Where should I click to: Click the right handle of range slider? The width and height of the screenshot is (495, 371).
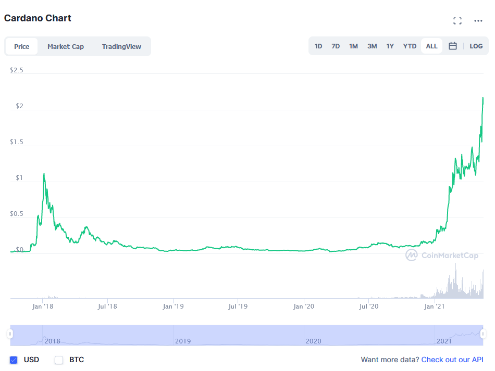(x=483, y=334)
